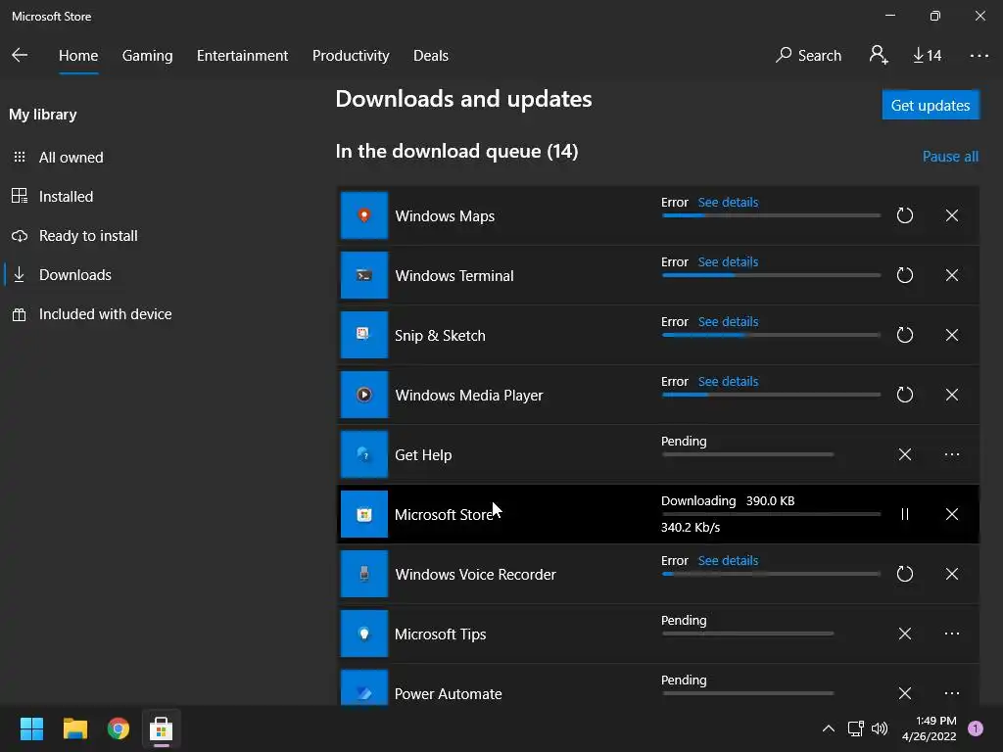Click the Get updates button
Viewport: 1003px width, 752px height.
(931, 106)
